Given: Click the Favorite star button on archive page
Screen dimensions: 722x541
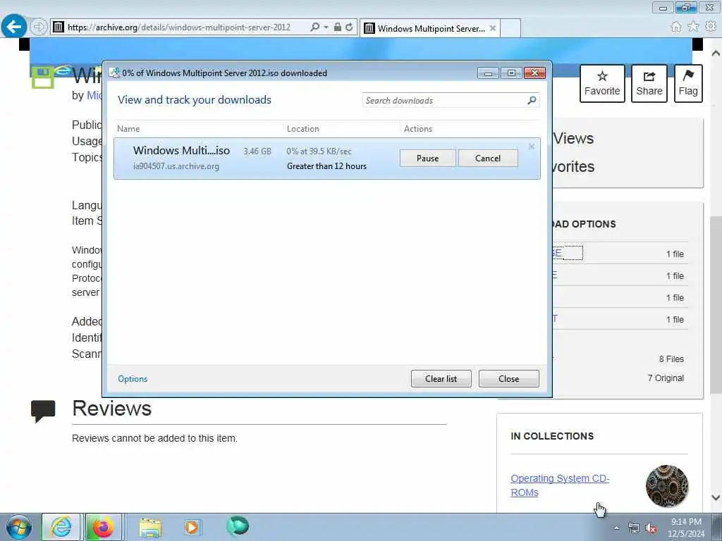Looking at the screenshot, I should [602, 83].
